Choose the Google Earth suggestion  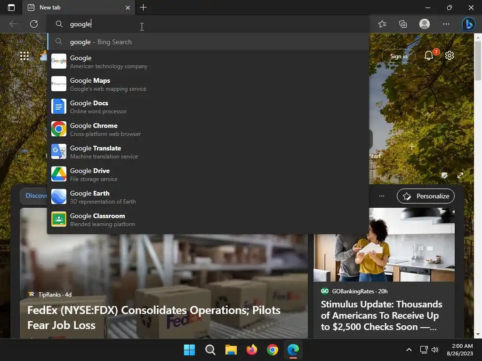tap(208, 197)
